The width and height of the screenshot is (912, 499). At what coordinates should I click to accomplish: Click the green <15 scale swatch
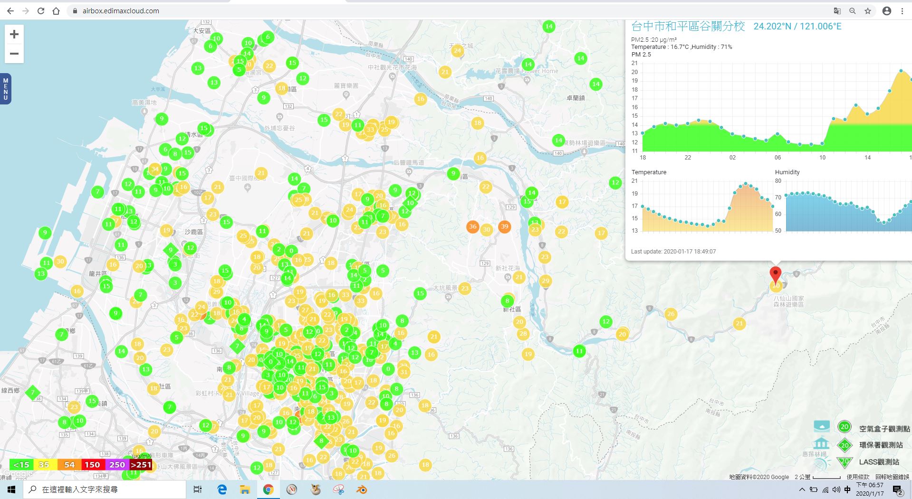[21, 465]
